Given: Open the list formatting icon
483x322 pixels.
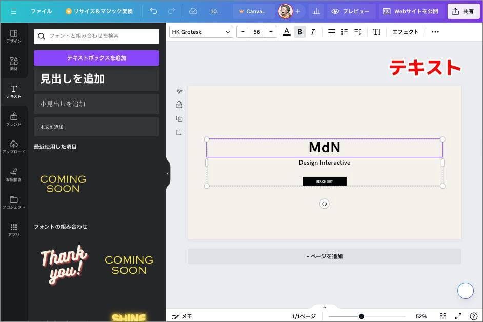Looking at the screenshot, I should tap(345, 32).
